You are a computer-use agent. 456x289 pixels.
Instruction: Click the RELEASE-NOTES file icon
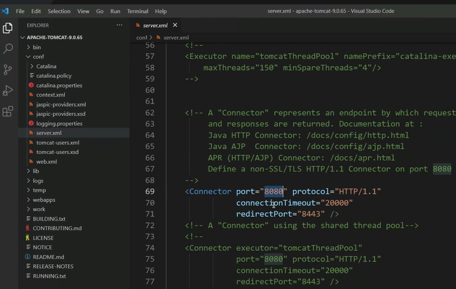28,267
